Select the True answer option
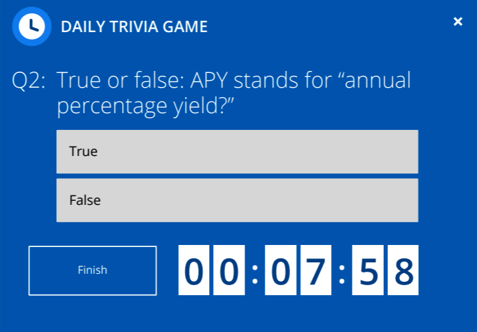This screenshot has height=332, width=477. click(x=237, y=152)
